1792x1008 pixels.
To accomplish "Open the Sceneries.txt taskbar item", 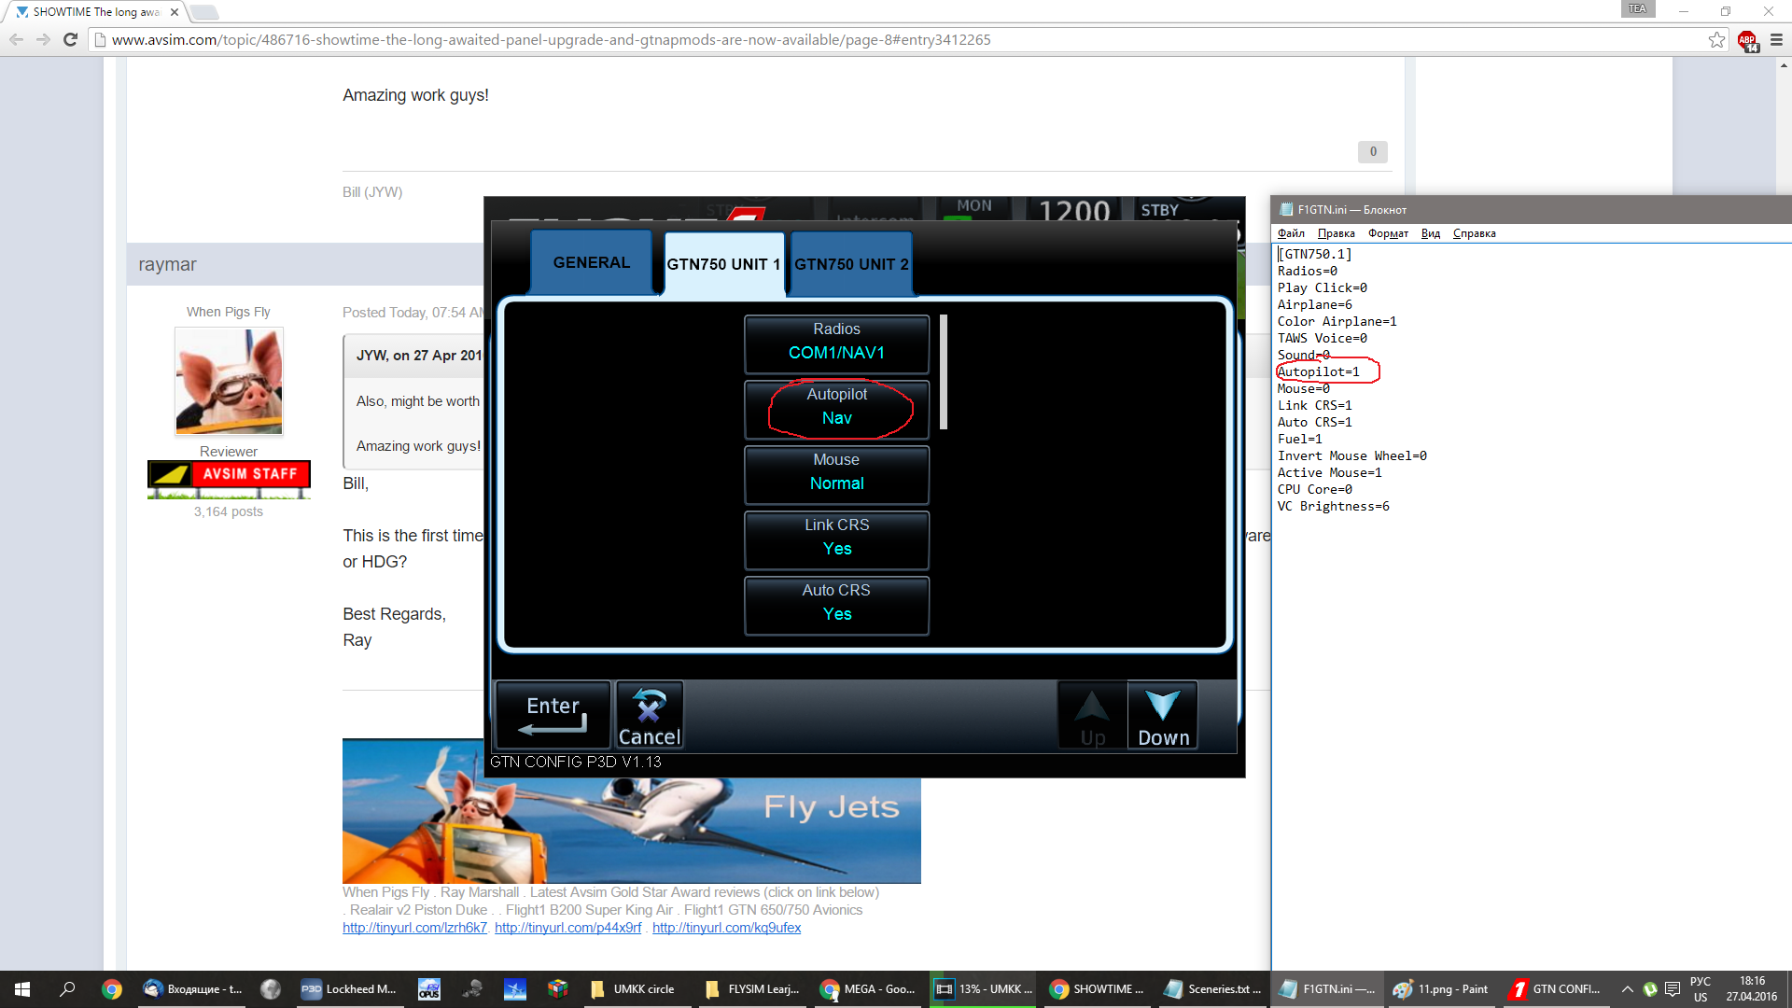I will 1213,989.
